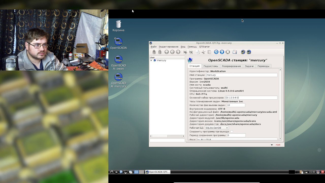Click the Cut scissors toolbar icon
Screen dimensions: 325x183
point(203,52)
